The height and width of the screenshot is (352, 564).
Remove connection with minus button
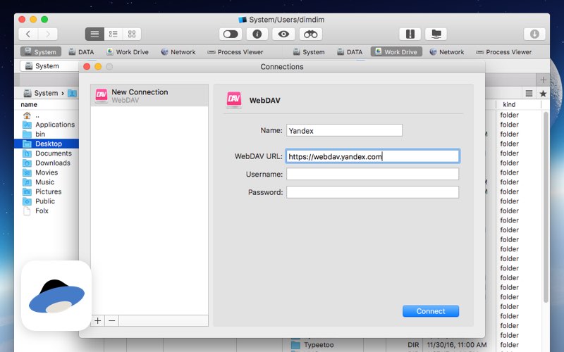pyautogui.click(x=112, y=321)
